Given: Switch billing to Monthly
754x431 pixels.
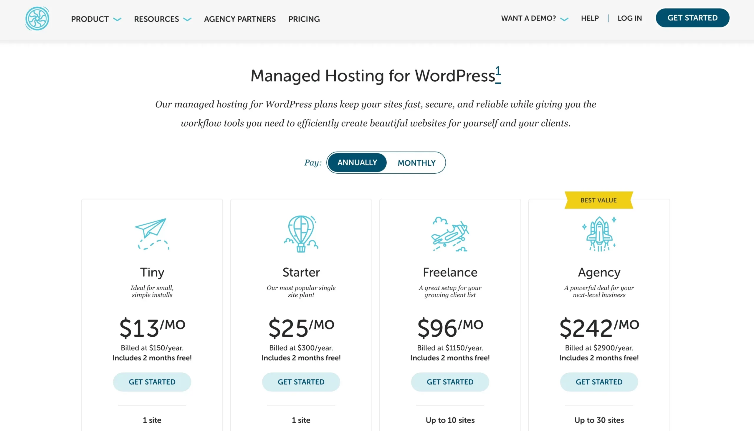Looking at the screenshot, I should pyautogui.click(x=416, y=162).
